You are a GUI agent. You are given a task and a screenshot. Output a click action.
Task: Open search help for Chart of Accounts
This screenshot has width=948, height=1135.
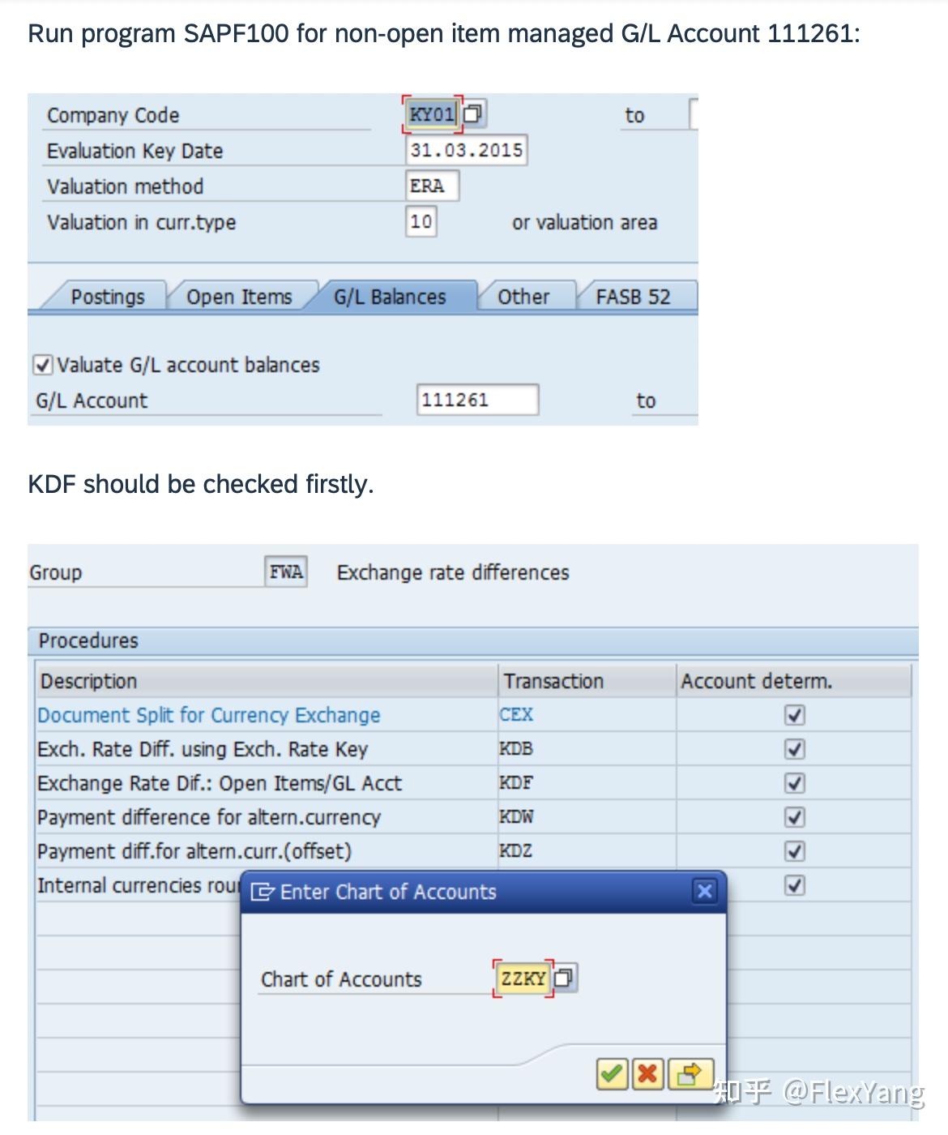click(565, 978)
